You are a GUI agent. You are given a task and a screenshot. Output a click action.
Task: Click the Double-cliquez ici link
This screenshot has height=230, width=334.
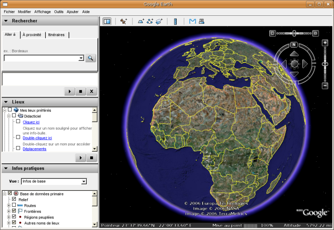tap(37, 138)
